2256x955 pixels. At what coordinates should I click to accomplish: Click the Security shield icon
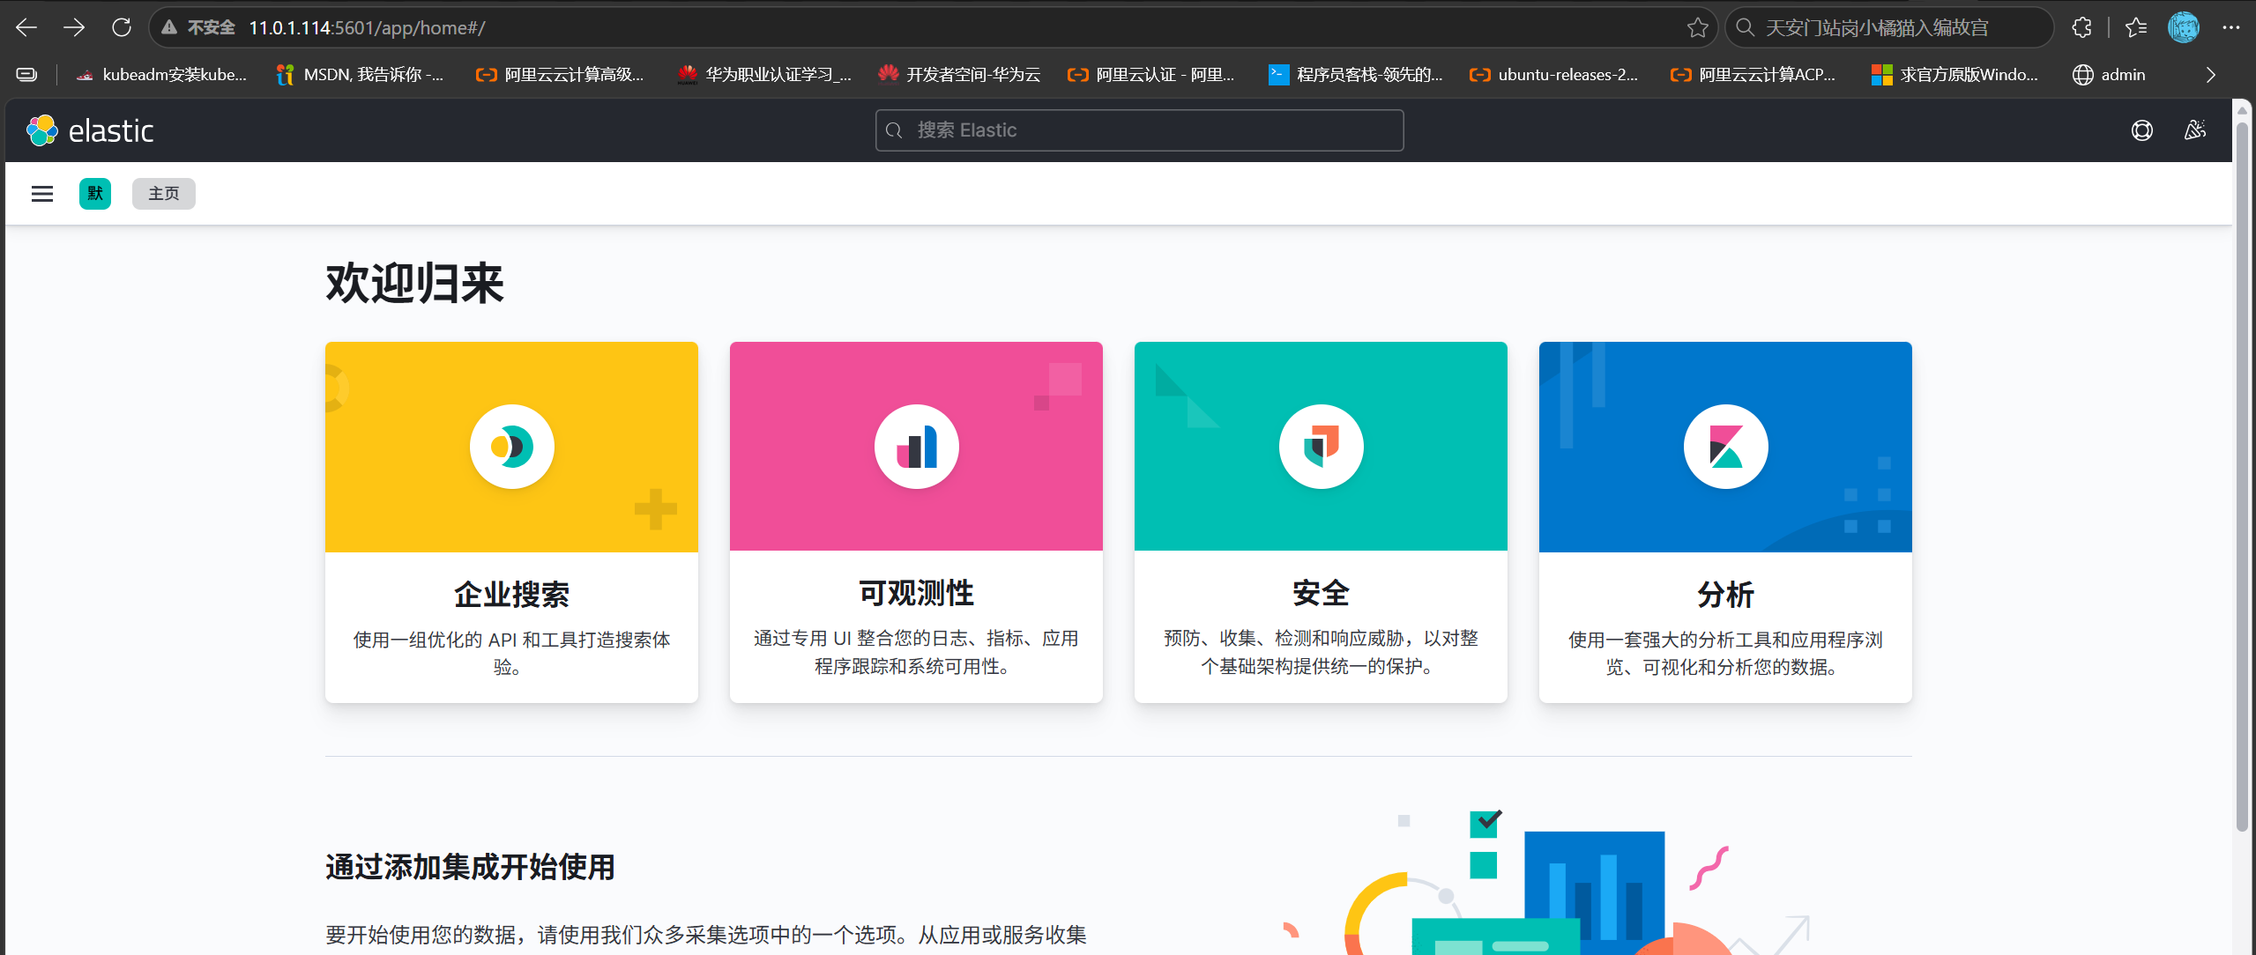tap(1321, 447)
